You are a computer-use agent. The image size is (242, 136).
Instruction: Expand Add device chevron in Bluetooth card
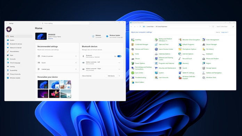coord(119,76)
